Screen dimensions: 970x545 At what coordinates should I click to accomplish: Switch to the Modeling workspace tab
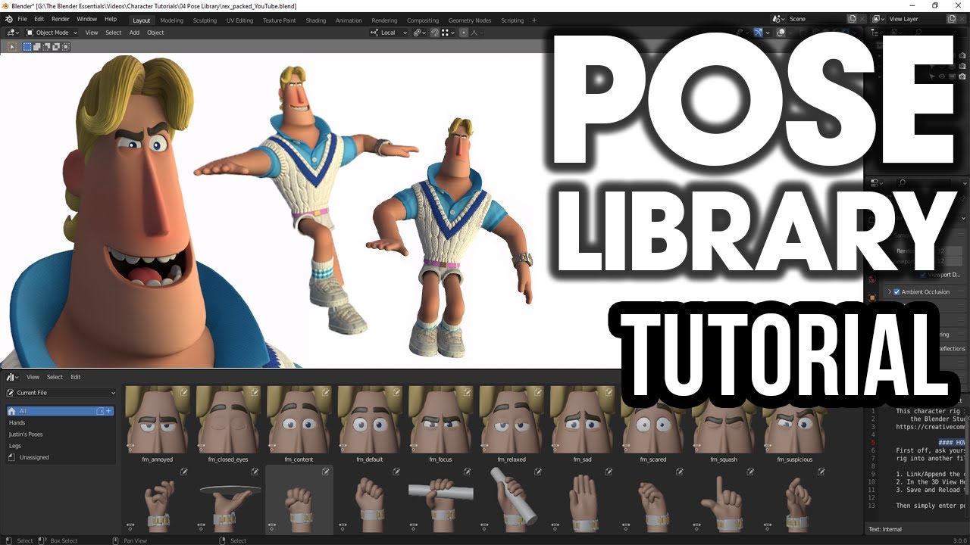[x=171, y=20]
